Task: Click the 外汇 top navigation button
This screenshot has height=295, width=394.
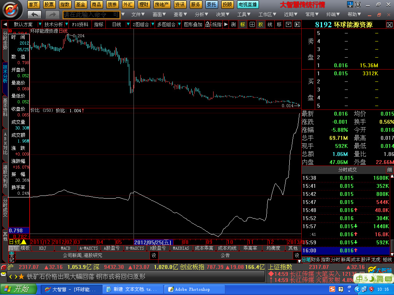Action: tap(128, 5)
